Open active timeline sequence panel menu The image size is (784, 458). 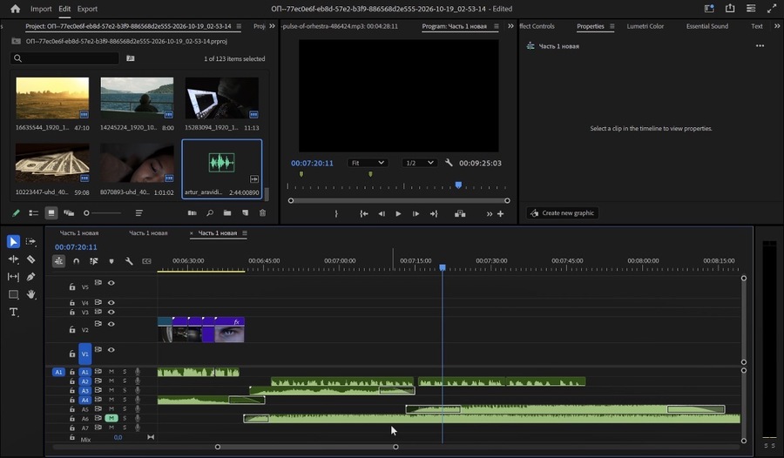tap(245, 233)
